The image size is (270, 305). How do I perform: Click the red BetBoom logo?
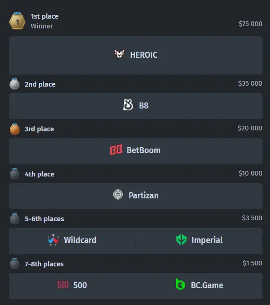click(x=116, y=150)
